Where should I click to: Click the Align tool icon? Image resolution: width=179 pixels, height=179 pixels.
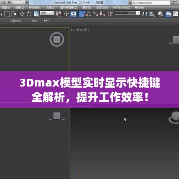(152, 14)
